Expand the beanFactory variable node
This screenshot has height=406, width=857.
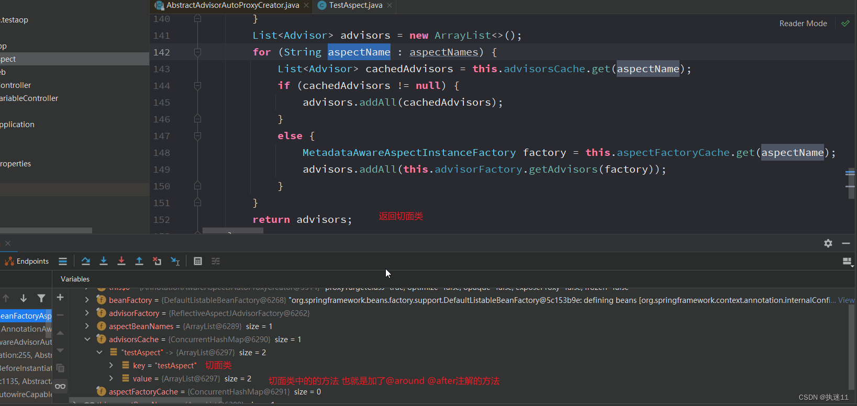point(87,300)
